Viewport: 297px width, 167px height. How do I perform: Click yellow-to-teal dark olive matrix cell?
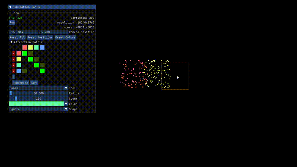(36, 59)
